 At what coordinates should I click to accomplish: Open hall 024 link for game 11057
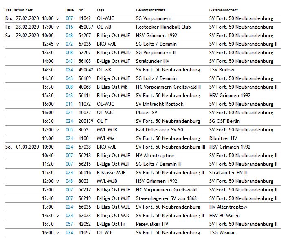[x=69, y=233]
